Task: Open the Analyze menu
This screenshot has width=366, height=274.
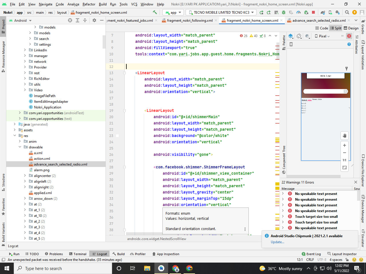Action: tap(73, 4)
